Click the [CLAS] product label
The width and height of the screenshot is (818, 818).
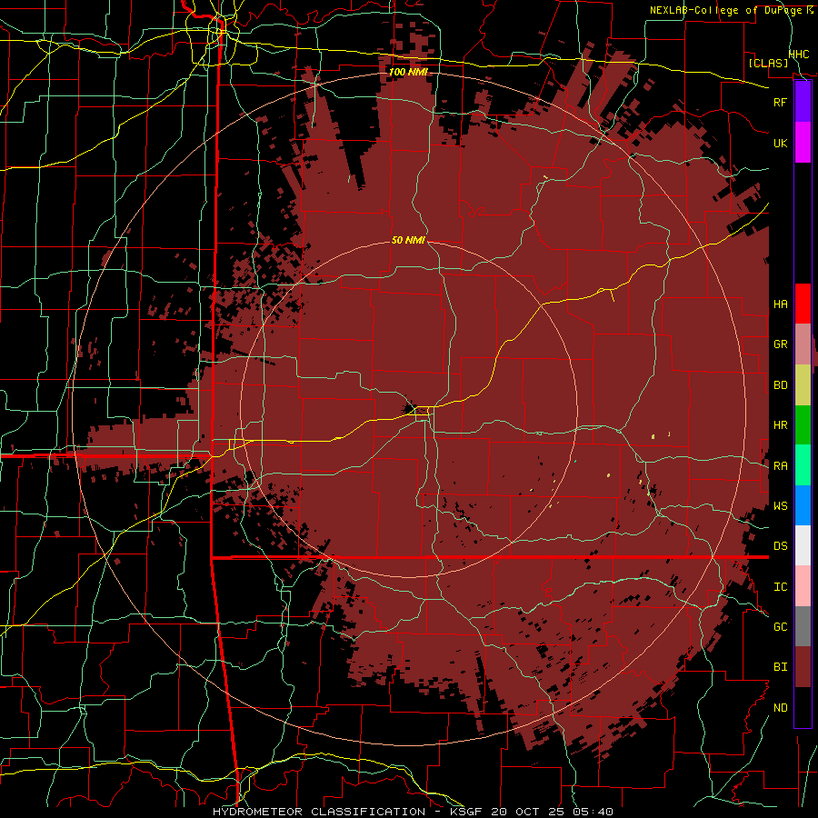[767, 63]
